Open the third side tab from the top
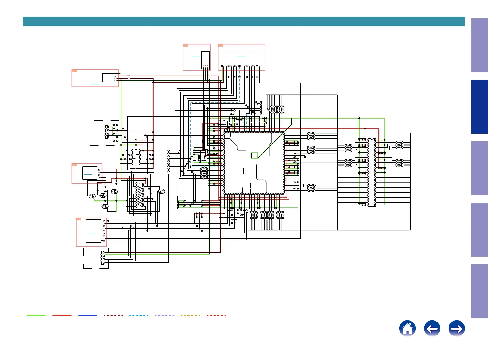 click(480, 168)
